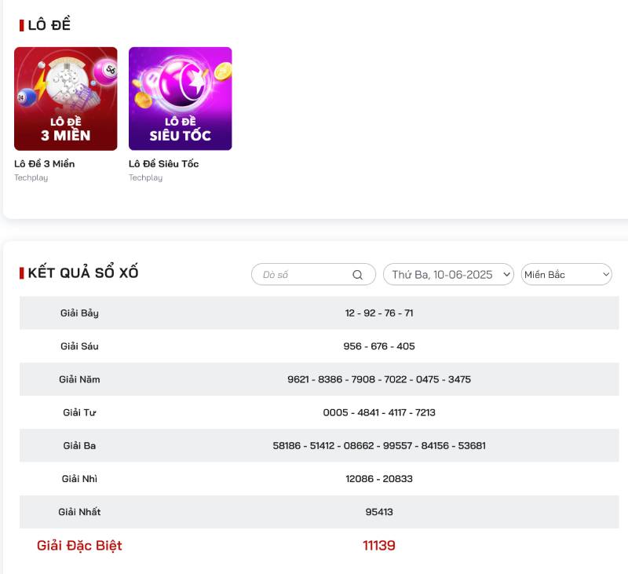Select the Giải Đặc Biệt label
The width and height of the screenshot is (628, 574).
coord(79,546)
